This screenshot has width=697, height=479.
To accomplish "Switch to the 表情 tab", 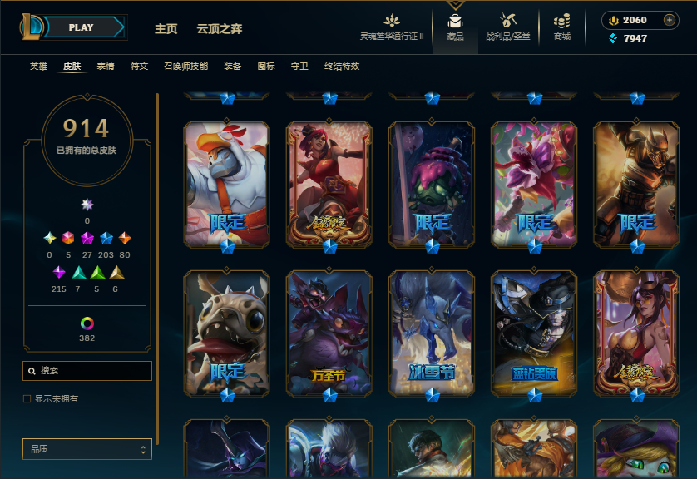I will click(x=106, y=67).
